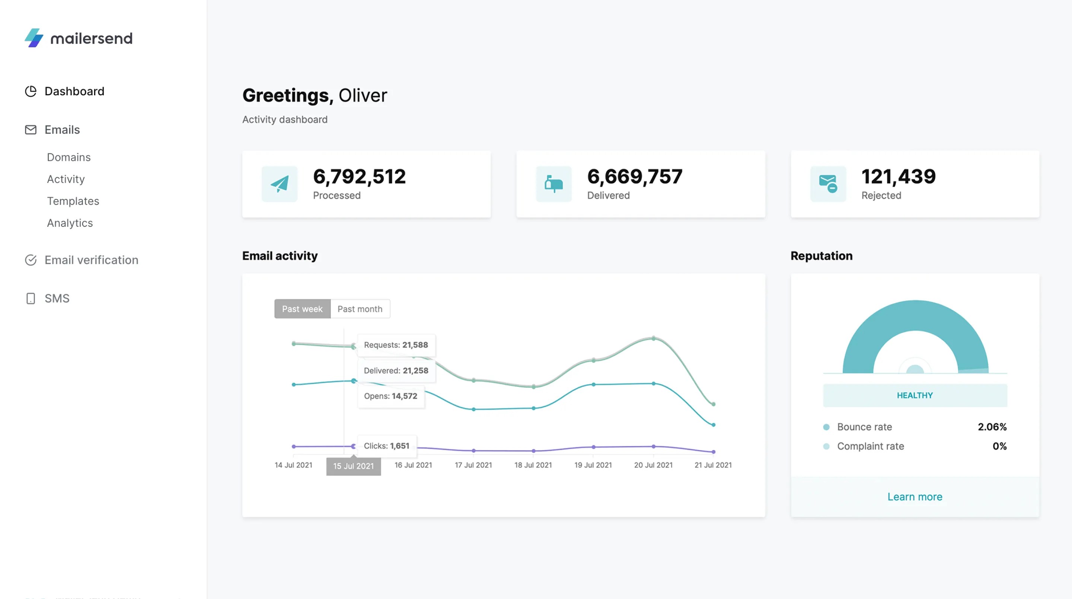The height and width of the screenshot is (599, 1072).
Task: Click the rejected-mail envelope icon
Action: pos(827,184)
